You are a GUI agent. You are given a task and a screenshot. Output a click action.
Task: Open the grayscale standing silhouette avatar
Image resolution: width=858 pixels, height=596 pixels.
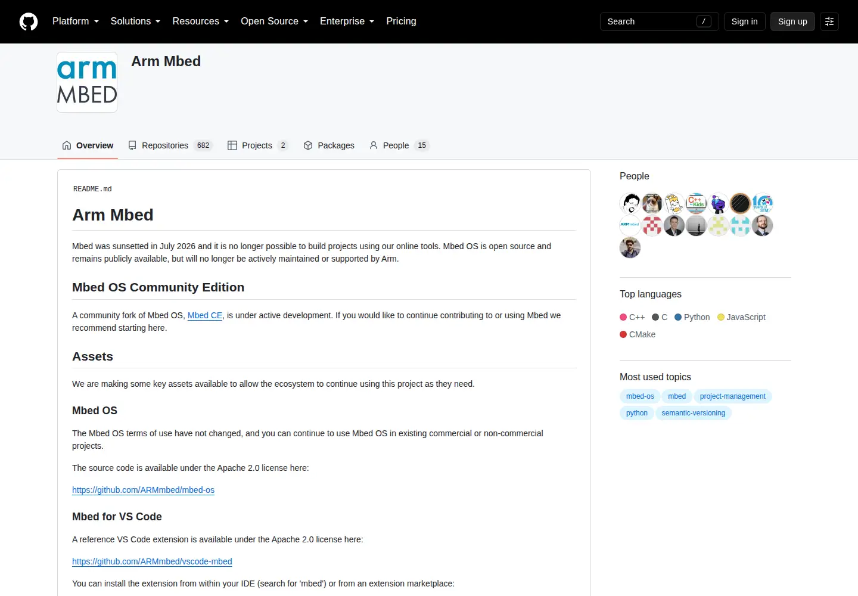pos(696,225)
